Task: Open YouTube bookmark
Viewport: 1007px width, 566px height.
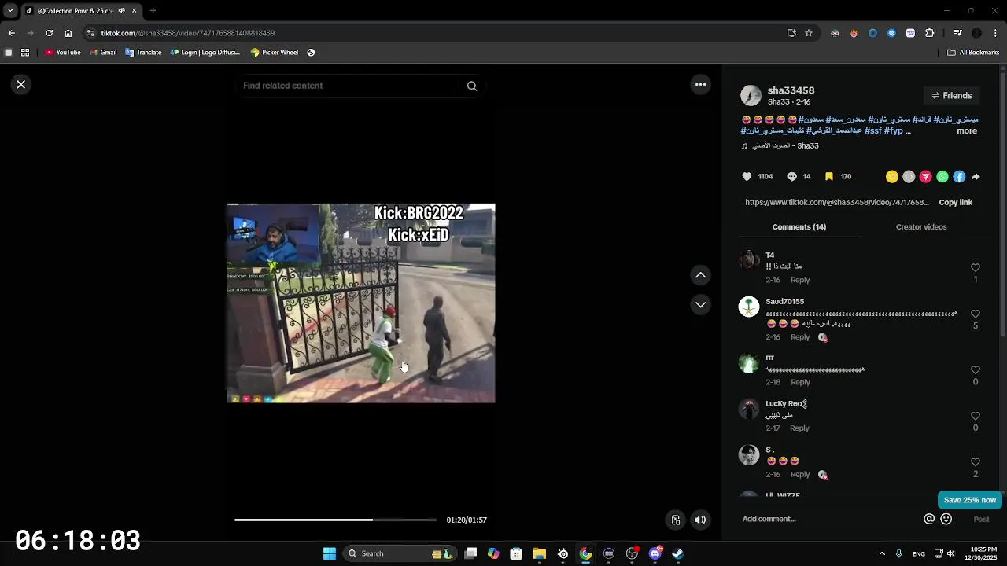Action: pyautogui.click(x=63, y=53)
